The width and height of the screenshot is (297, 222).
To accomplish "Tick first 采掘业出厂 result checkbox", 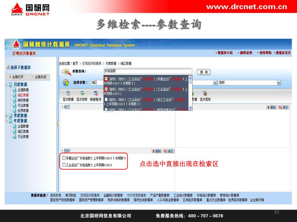I will tap(106, 79).
